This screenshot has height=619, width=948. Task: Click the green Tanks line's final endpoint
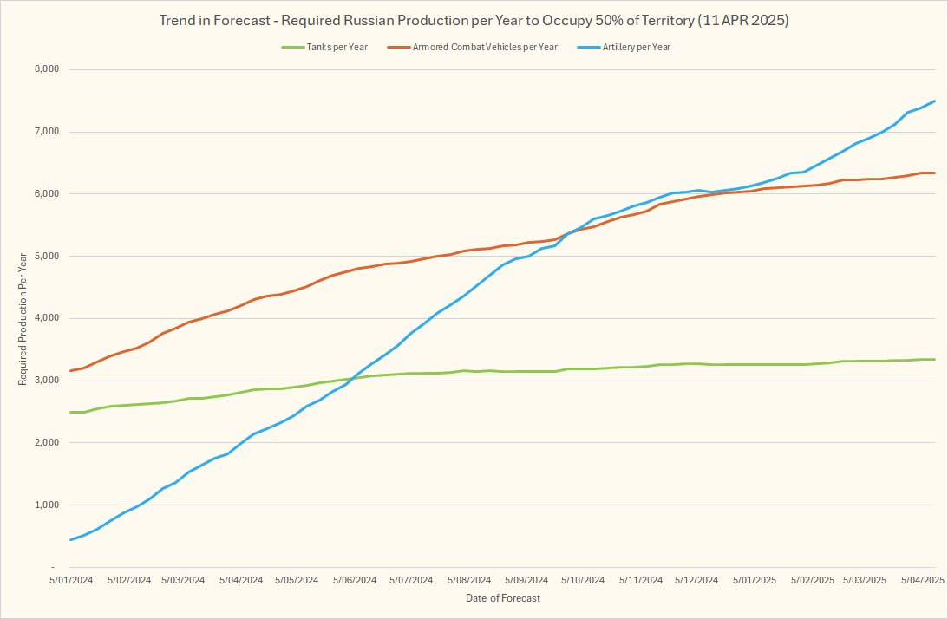tap(934, 359)
